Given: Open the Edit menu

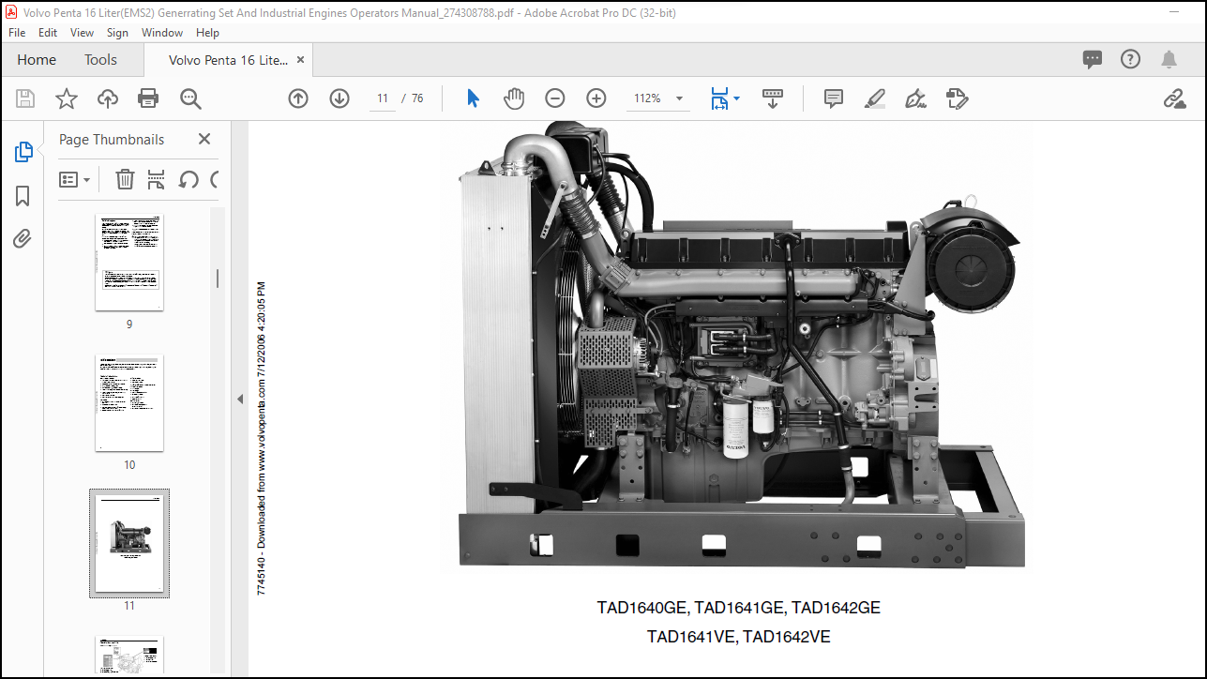Looking at the screenshot, I should 48,32.
